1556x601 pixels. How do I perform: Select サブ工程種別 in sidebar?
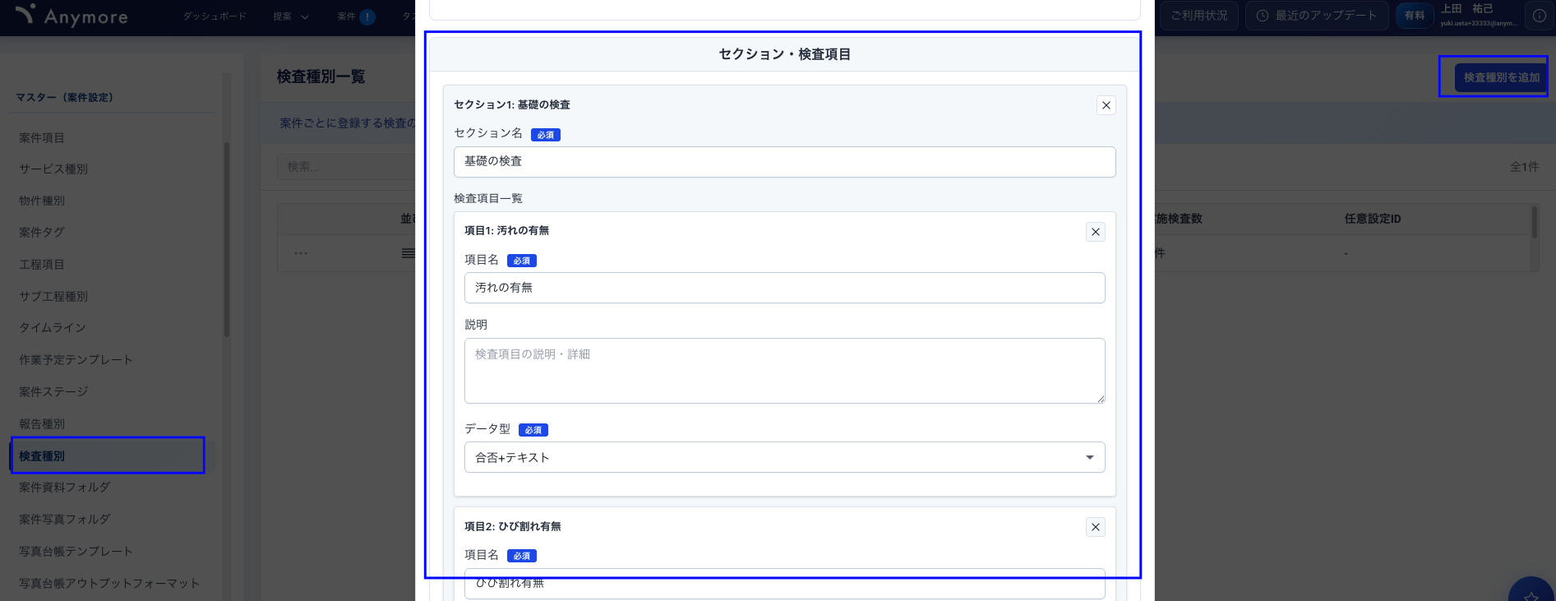[x=53, y=296]
